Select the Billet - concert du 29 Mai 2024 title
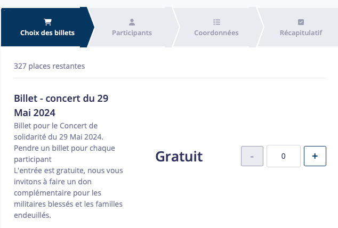The image size is (338, 228). 61,105
